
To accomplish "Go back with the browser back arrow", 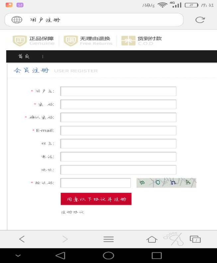I will (22, 239).
